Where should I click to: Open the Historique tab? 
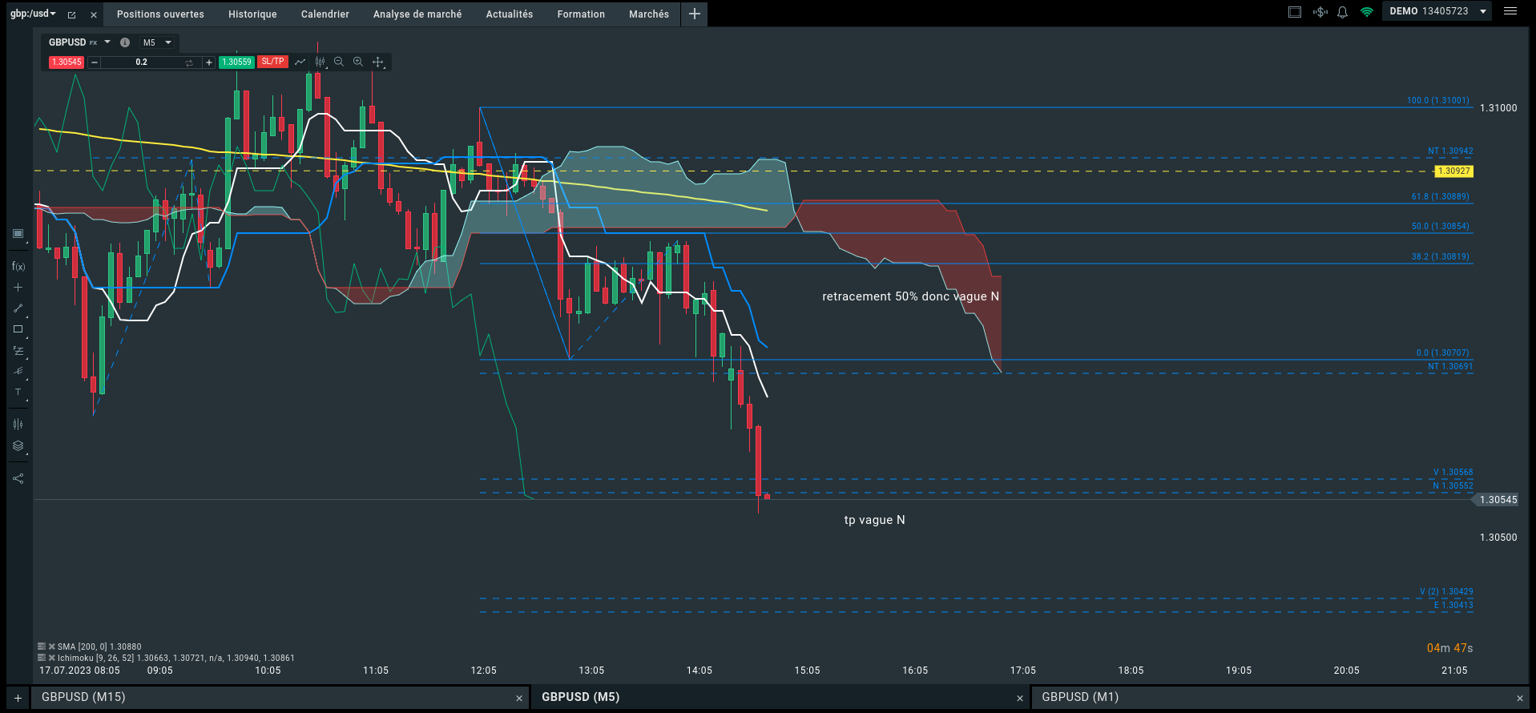point(252,14)
